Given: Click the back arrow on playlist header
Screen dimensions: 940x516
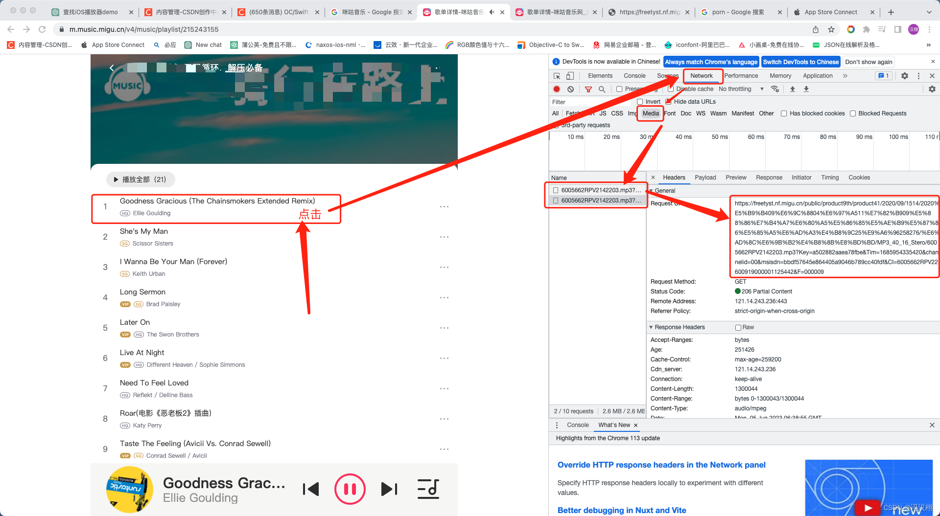Looking at the screenshot, I should click(112, 67).
